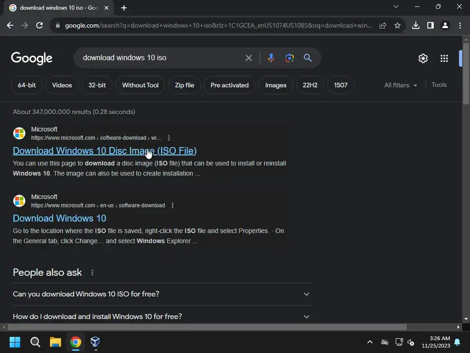Open 'Download Windows 10' result link
This screenshot has height=353, width=470.
tap(59, 218)
